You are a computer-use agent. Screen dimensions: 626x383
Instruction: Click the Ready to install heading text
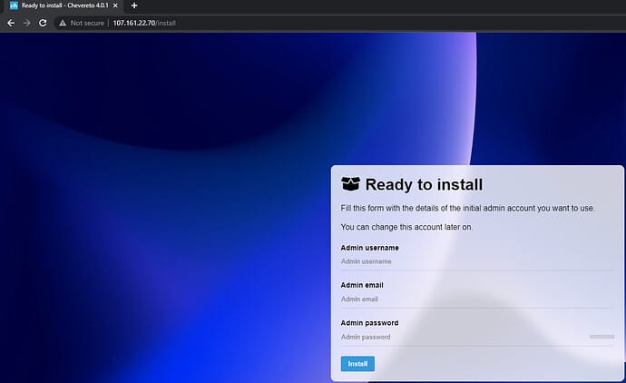424,185
